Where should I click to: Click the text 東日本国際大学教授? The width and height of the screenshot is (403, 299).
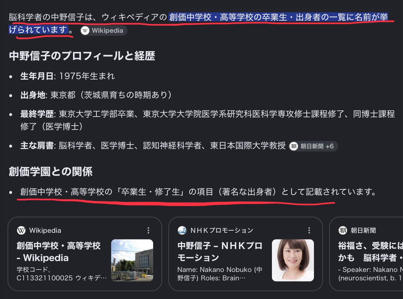coord(248,146)
